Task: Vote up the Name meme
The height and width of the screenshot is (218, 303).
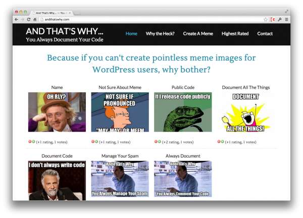Action: coord(33,141)
